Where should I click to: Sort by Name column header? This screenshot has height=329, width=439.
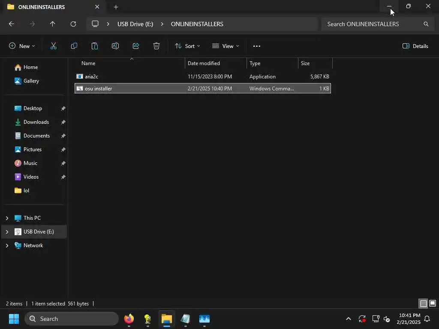pos(130,63)
